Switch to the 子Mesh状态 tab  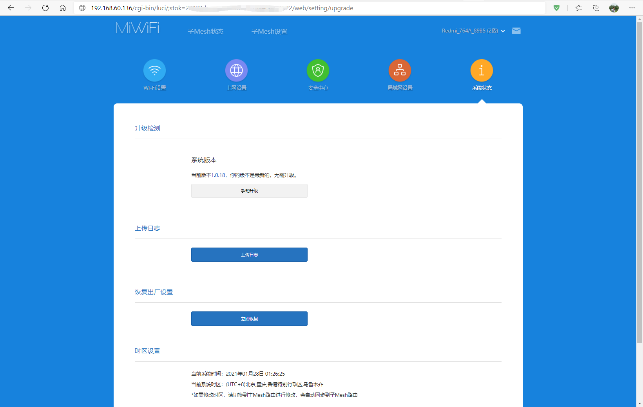pyautogui.click(x=205, y=31)
